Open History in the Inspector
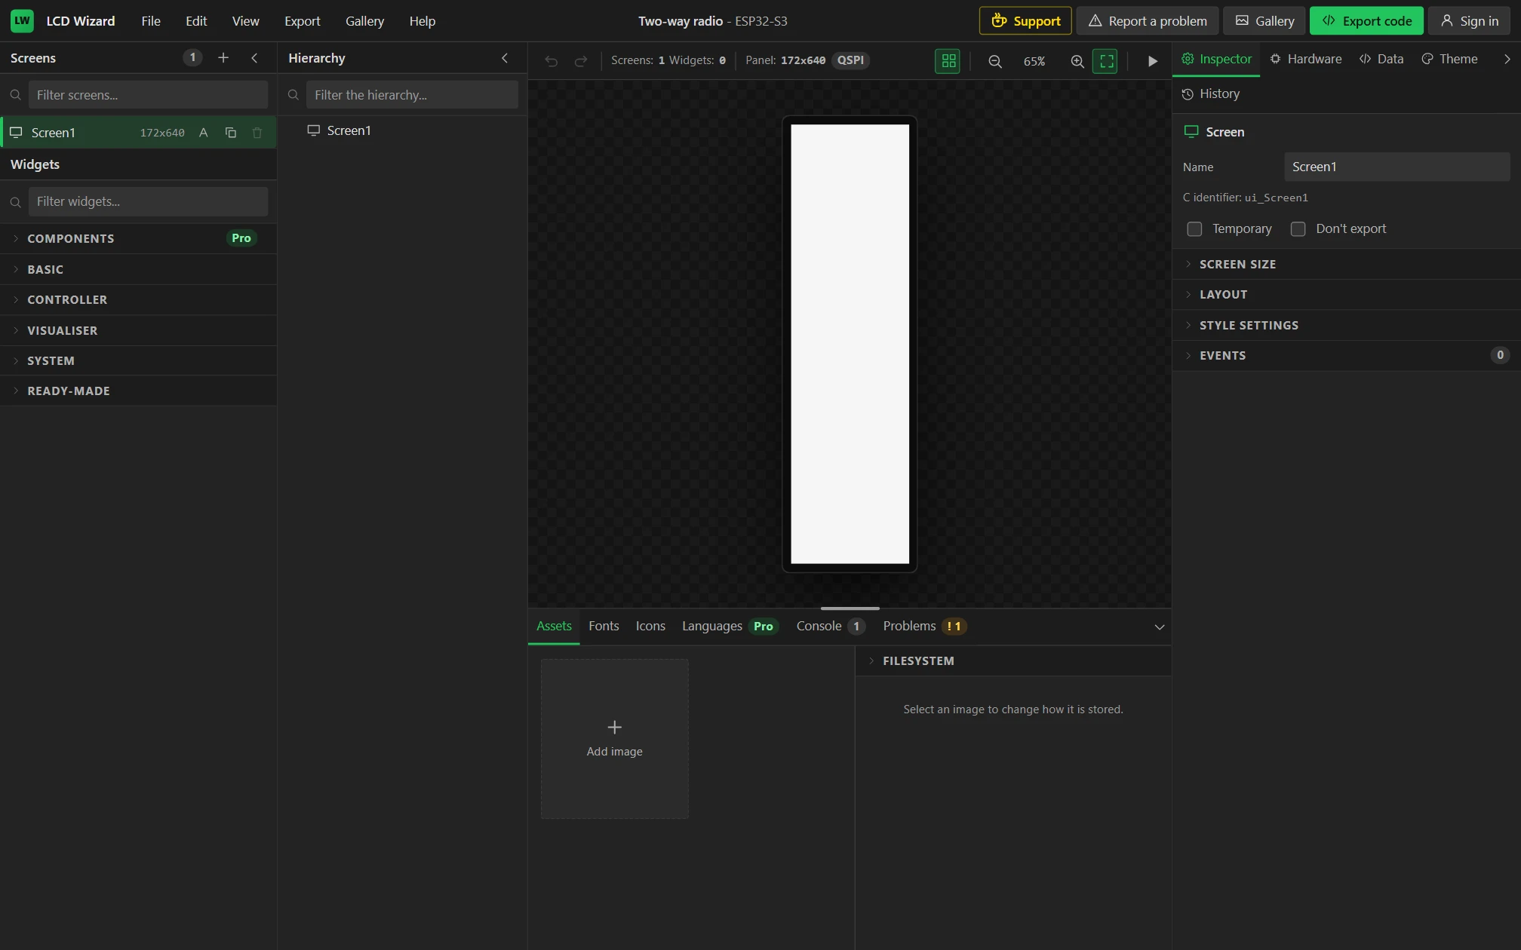Screen dimensions: 1521x950 [1211, 94]
